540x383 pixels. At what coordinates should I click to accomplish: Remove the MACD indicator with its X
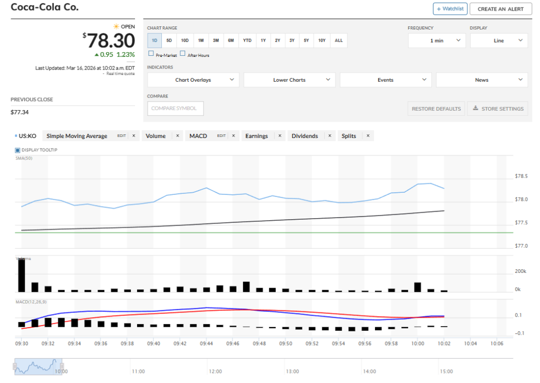[x=234, y=136]
